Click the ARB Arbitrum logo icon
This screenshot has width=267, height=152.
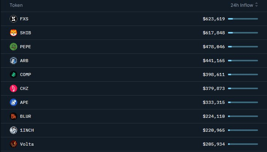pyautogui.click(x=13, y=61)
